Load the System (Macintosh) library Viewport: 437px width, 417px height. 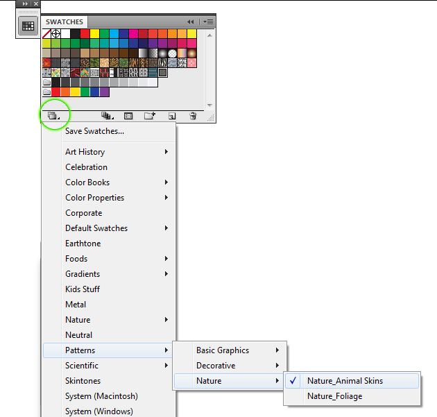click(110, 396)
